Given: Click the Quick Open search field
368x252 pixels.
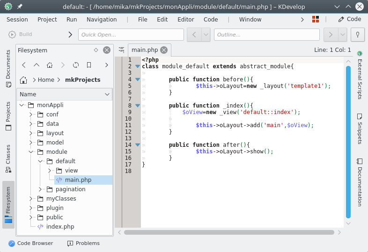Looking at the screenshot, I should click(x=131, y=35).
